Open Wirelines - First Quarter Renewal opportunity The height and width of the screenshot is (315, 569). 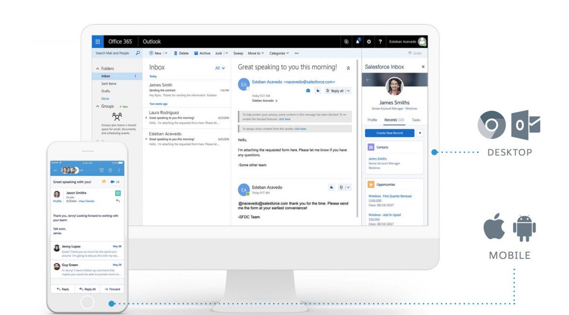(x=390, y=196)
